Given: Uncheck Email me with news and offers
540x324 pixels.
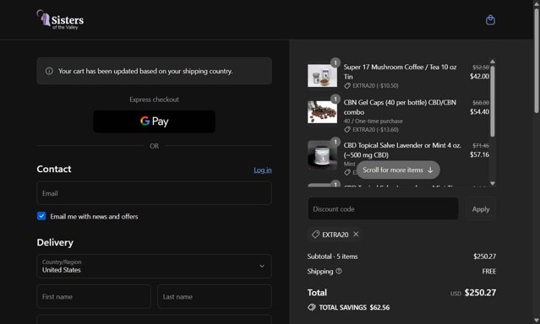Looking at the screenshot, I should [x=41, y=216].
